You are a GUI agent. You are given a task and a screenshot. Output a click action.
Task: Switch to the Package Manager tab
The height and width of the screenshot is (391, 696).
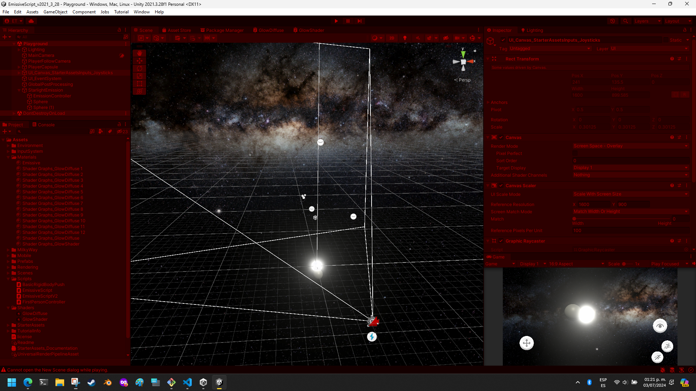(x=222, y=30)
